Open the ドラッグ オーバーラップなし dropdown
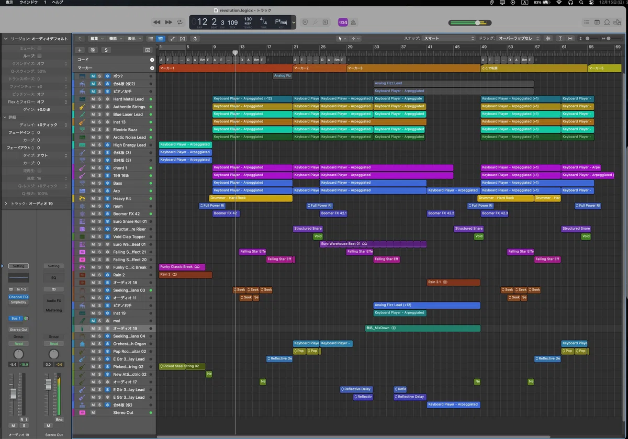 (x=518, y=38)
